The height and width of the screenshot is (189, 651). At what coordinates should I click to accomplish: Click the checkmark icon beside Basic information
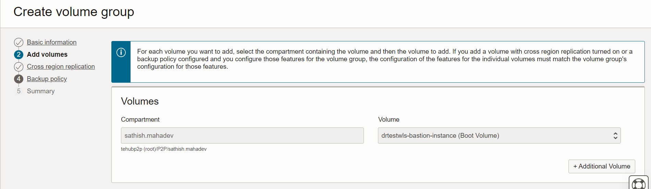pos(19,42)
